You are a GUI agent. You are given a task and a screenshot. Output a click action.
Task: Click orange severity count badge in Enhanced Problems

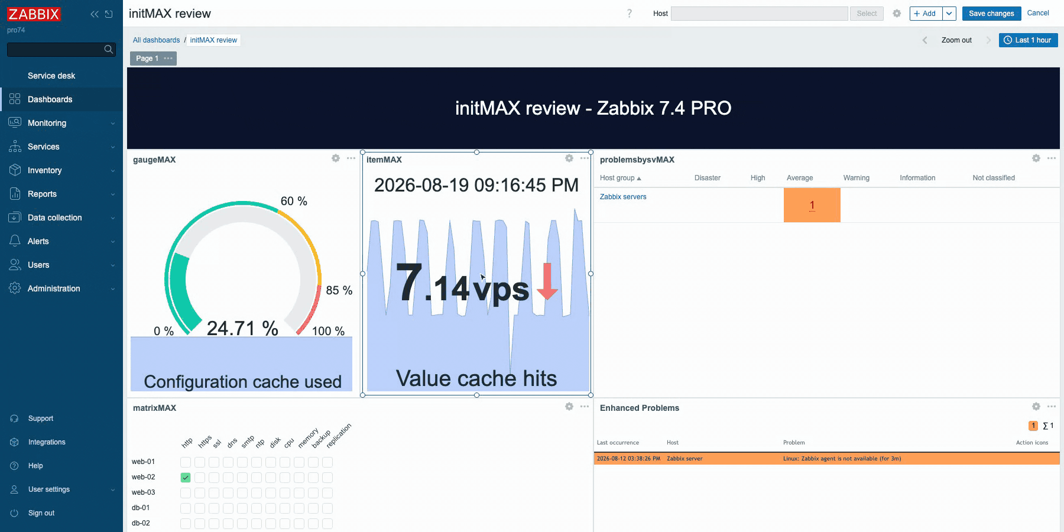(1033, 426)
